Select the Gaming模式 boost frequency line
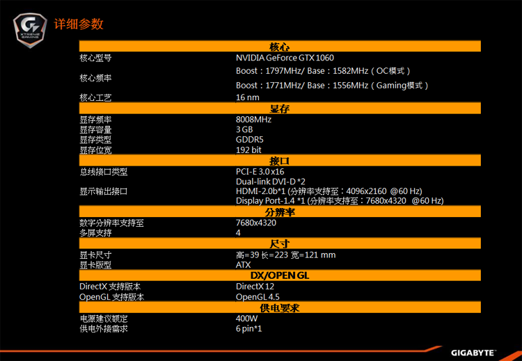Image resolution: width=522 pixels, height=361 pixels. (x=333, y=86)
